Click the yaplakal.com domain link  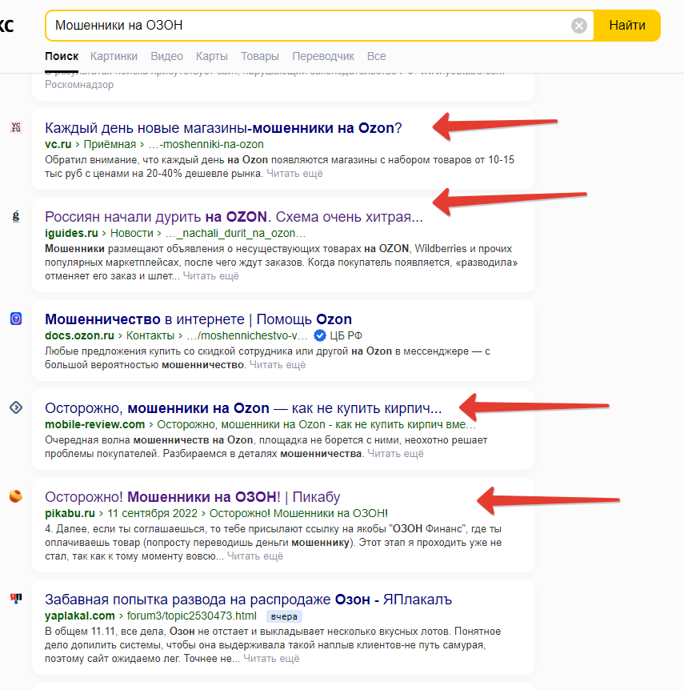pos(80,616)
